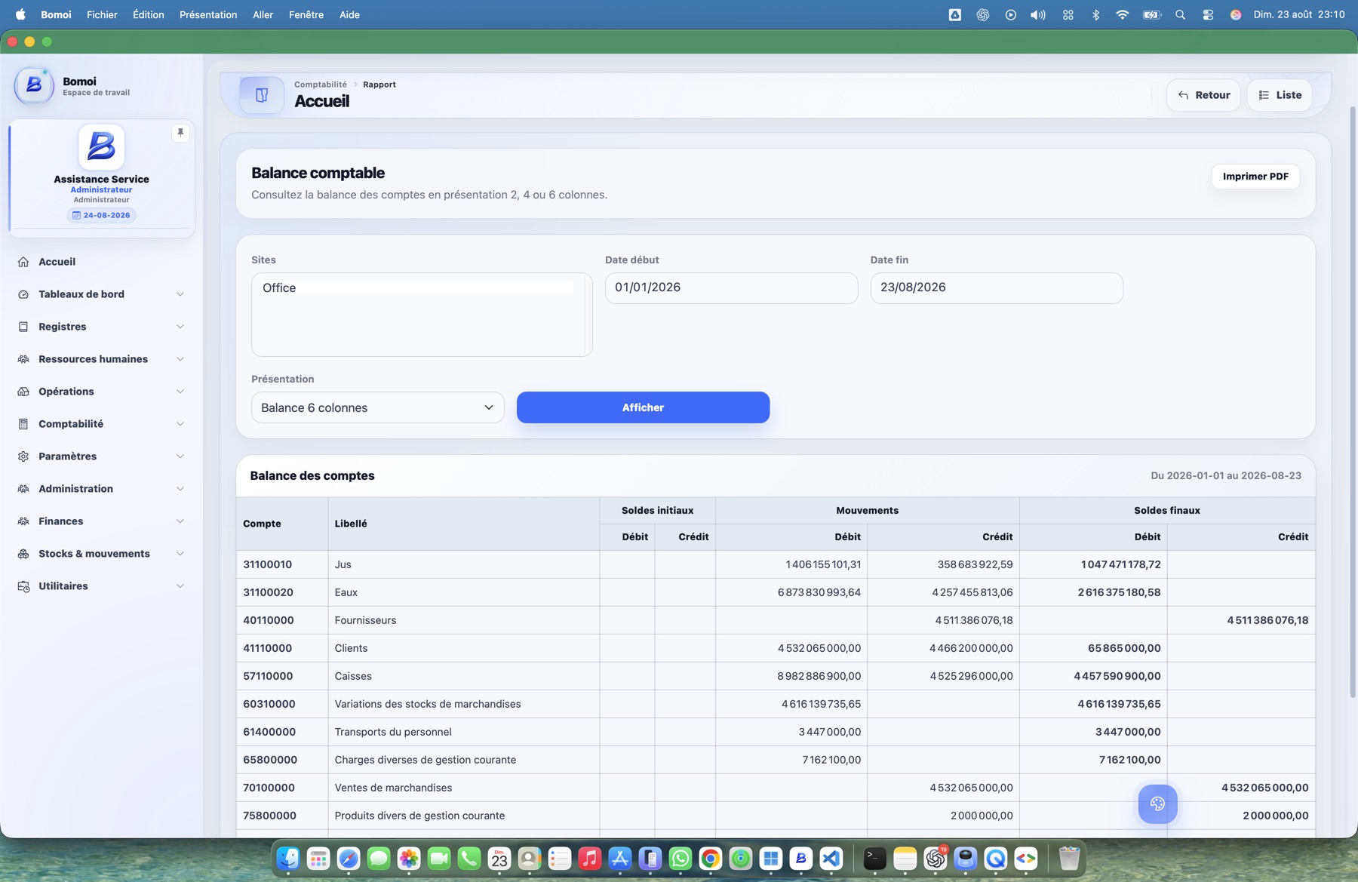Expand the Comptabilité sidebar section chevron
The height and width of the screenshot is (882, 1358).
[x=180, y=424]
